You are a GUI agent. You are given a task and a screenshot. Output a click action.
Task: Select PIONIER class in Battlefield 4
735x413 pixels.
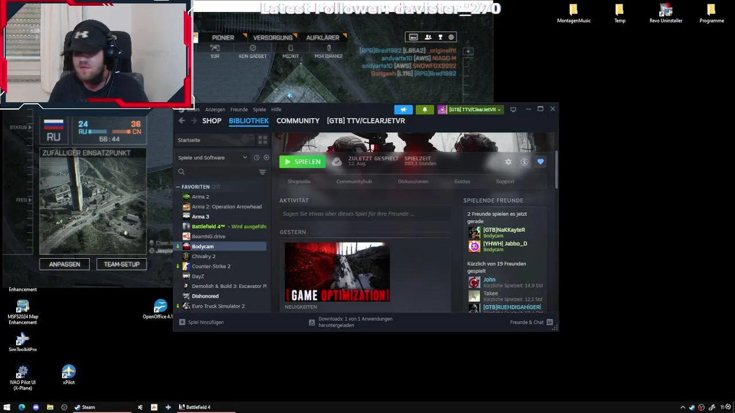[x=223, y=38]
